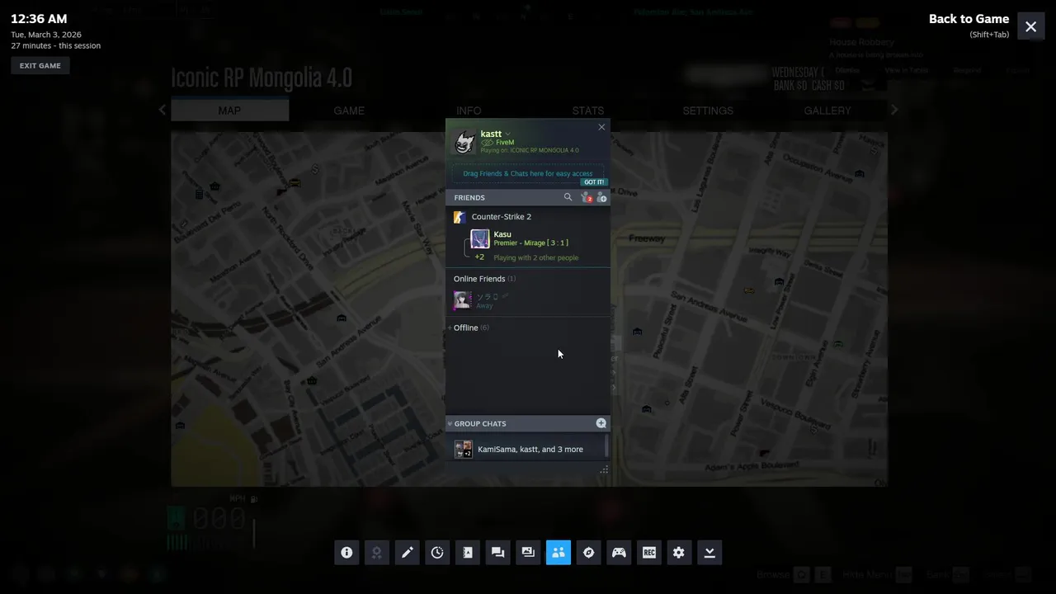Viewport: 1056px width, 594px height.
Task: Dismiss tip with GOT IT! button
Action: (594, 182)
